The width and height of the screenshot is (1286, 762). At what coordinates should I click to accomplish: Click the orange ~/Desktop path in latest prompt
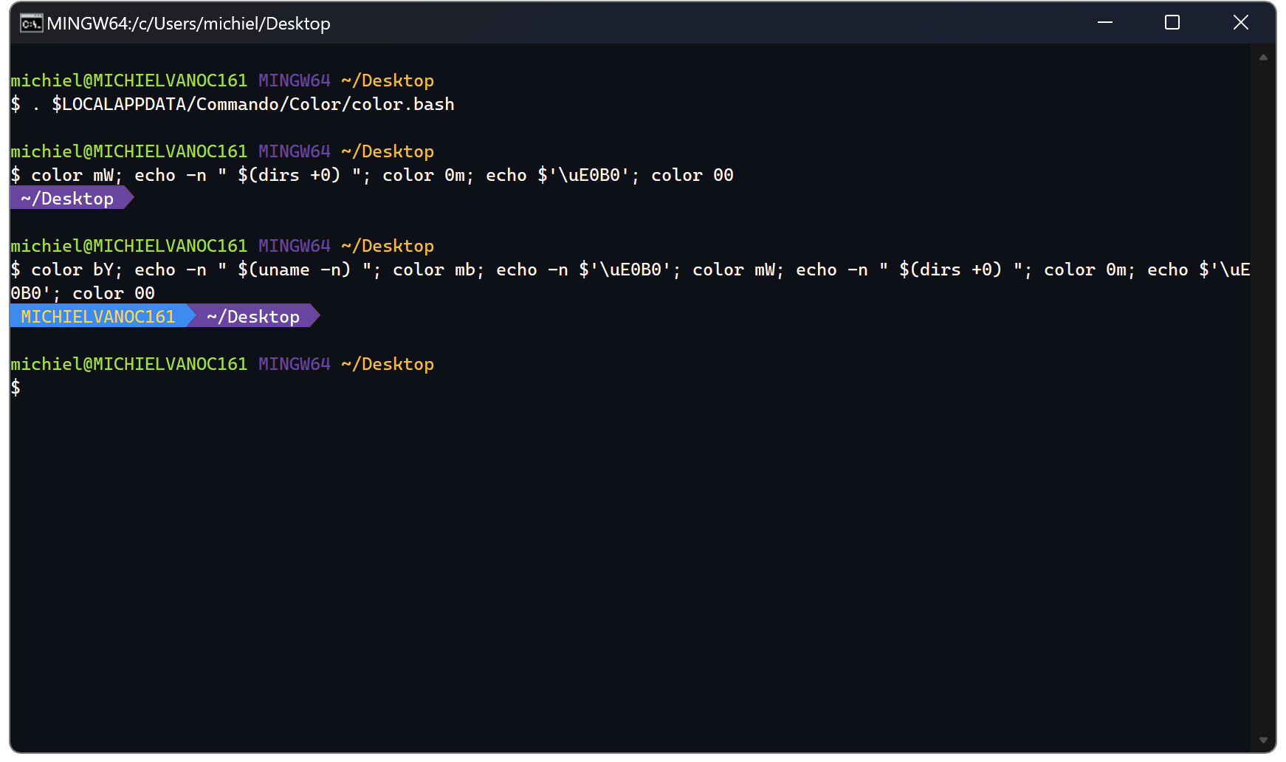tap(387, 364)
